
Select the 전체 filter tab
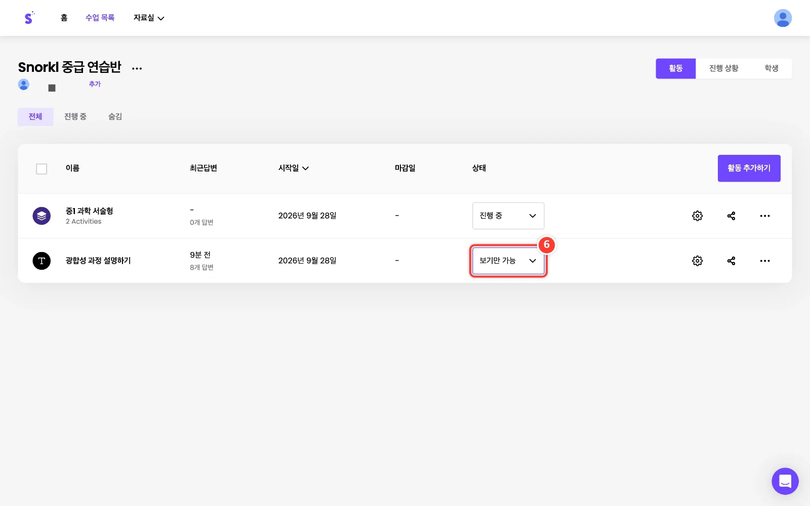pyautogui.click(x=35, y=117)
